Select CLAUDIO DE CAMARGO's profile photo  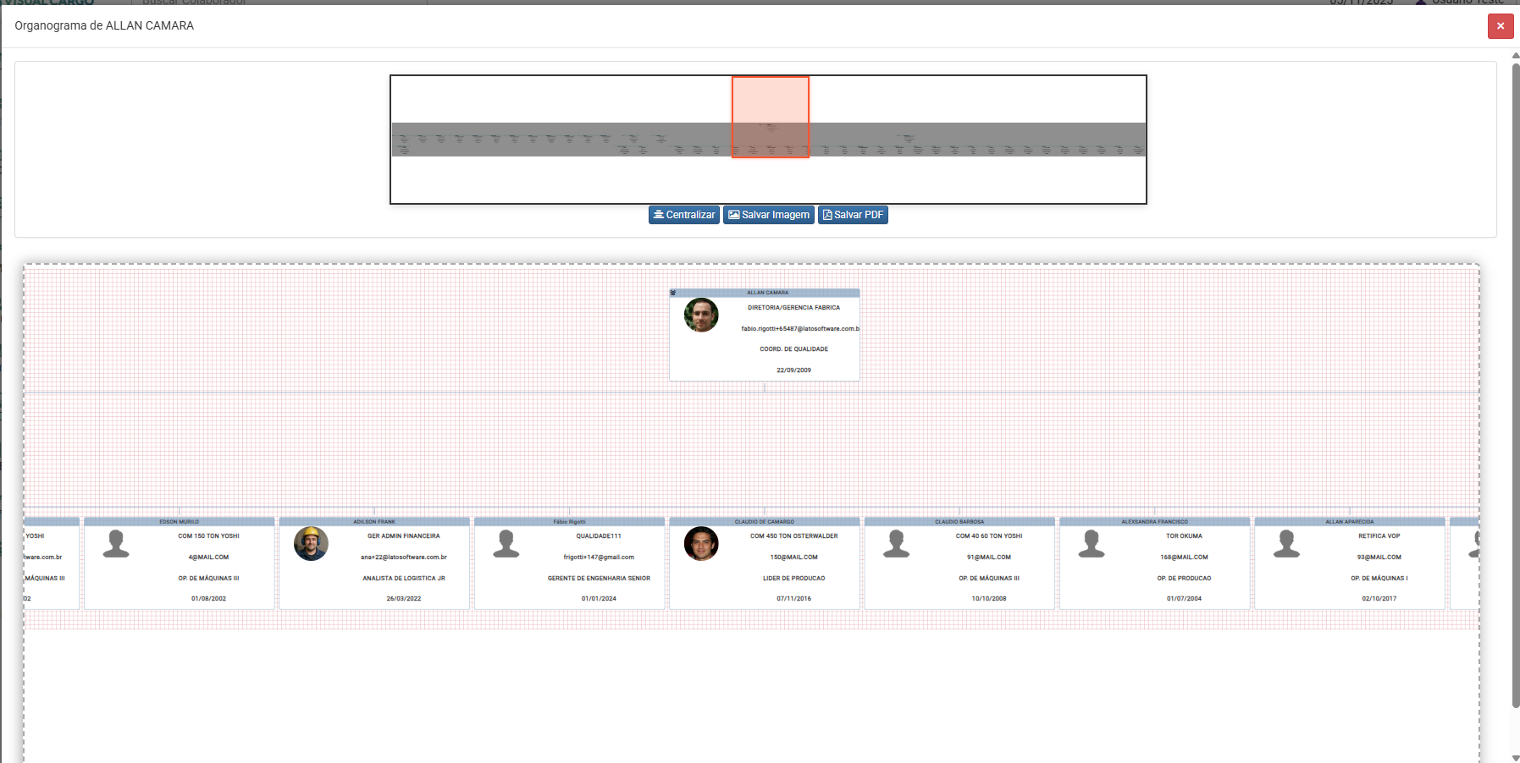click(701, 545)
